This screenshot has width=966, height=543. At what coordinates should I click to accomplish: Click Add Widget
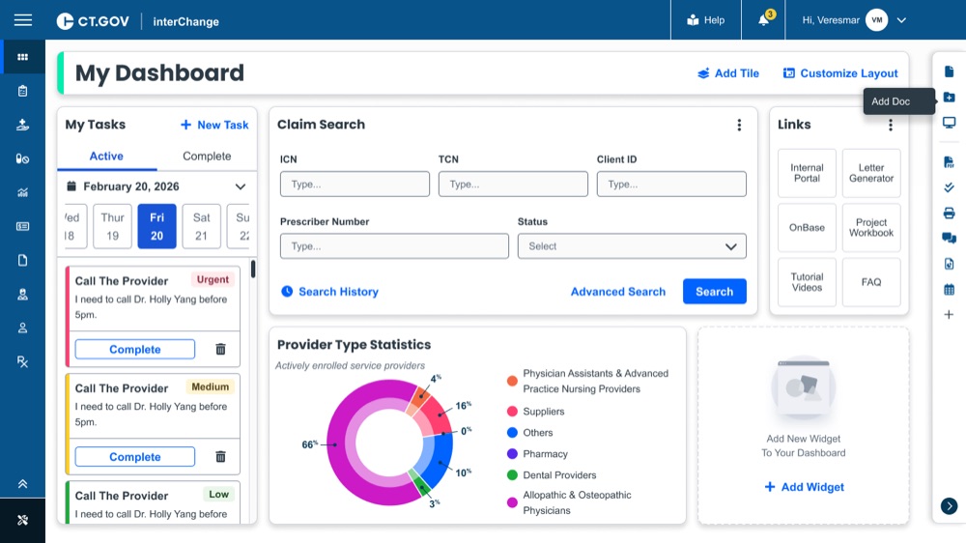pos(804,487)
